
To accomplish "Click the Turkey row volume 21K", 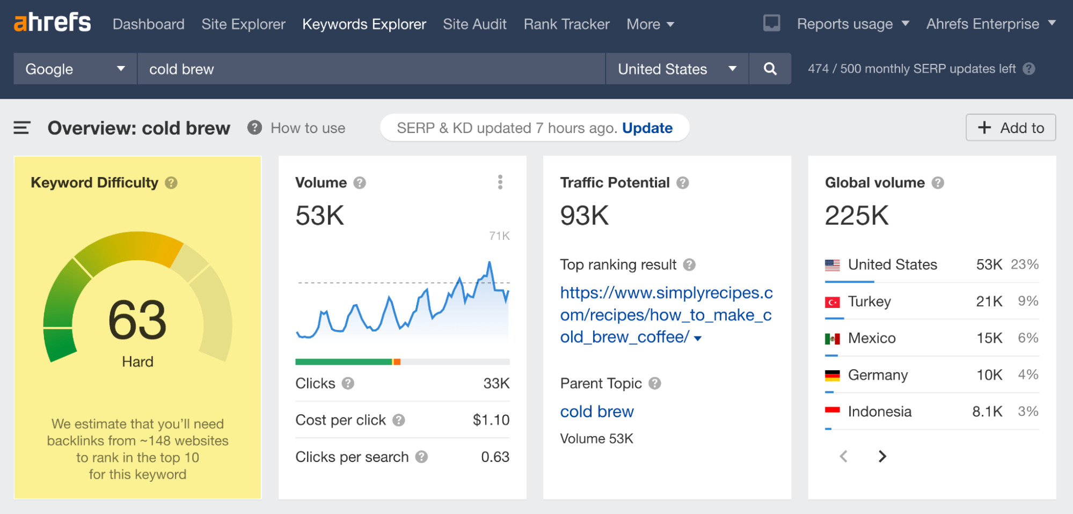I will [989, 302].
